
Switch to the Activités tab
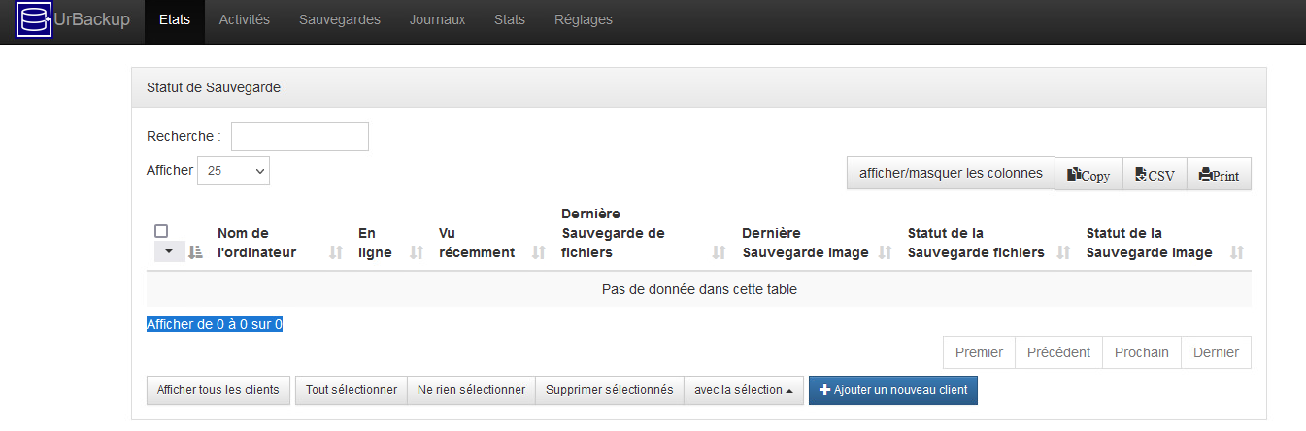(x=245, y=20)
